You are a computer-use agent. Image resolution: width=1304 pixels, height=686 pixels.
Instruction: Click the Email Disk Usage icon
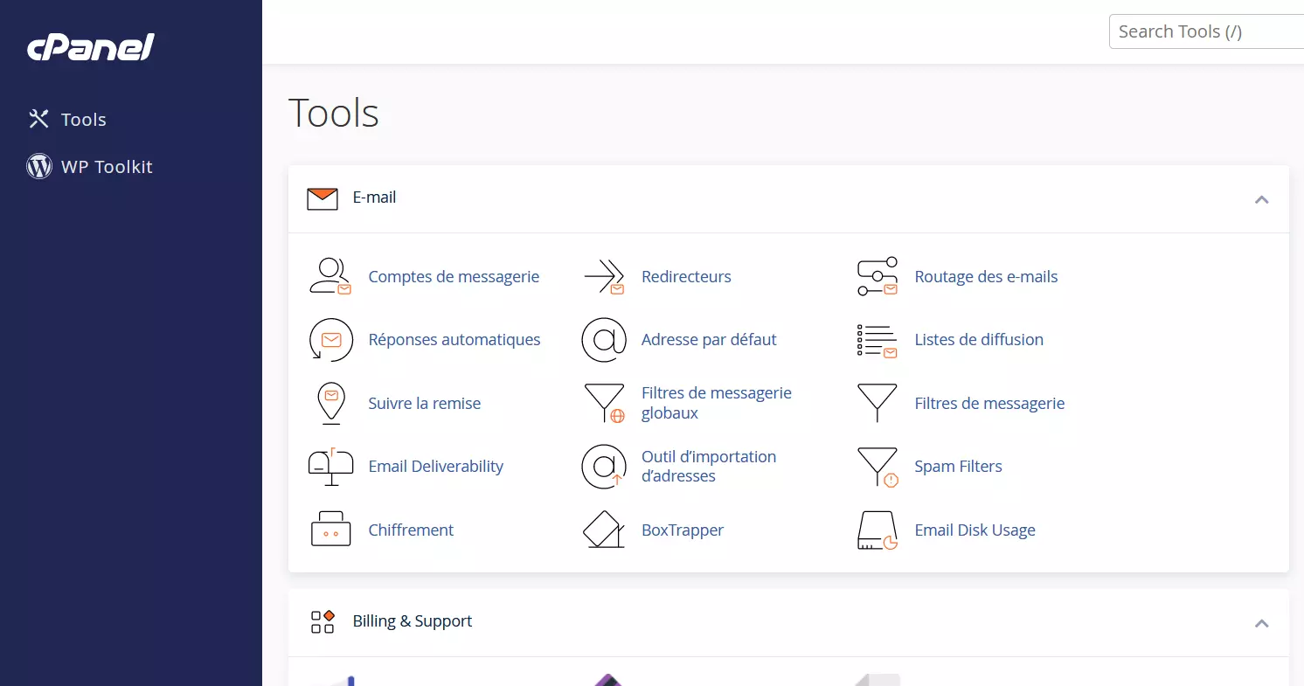877,530
